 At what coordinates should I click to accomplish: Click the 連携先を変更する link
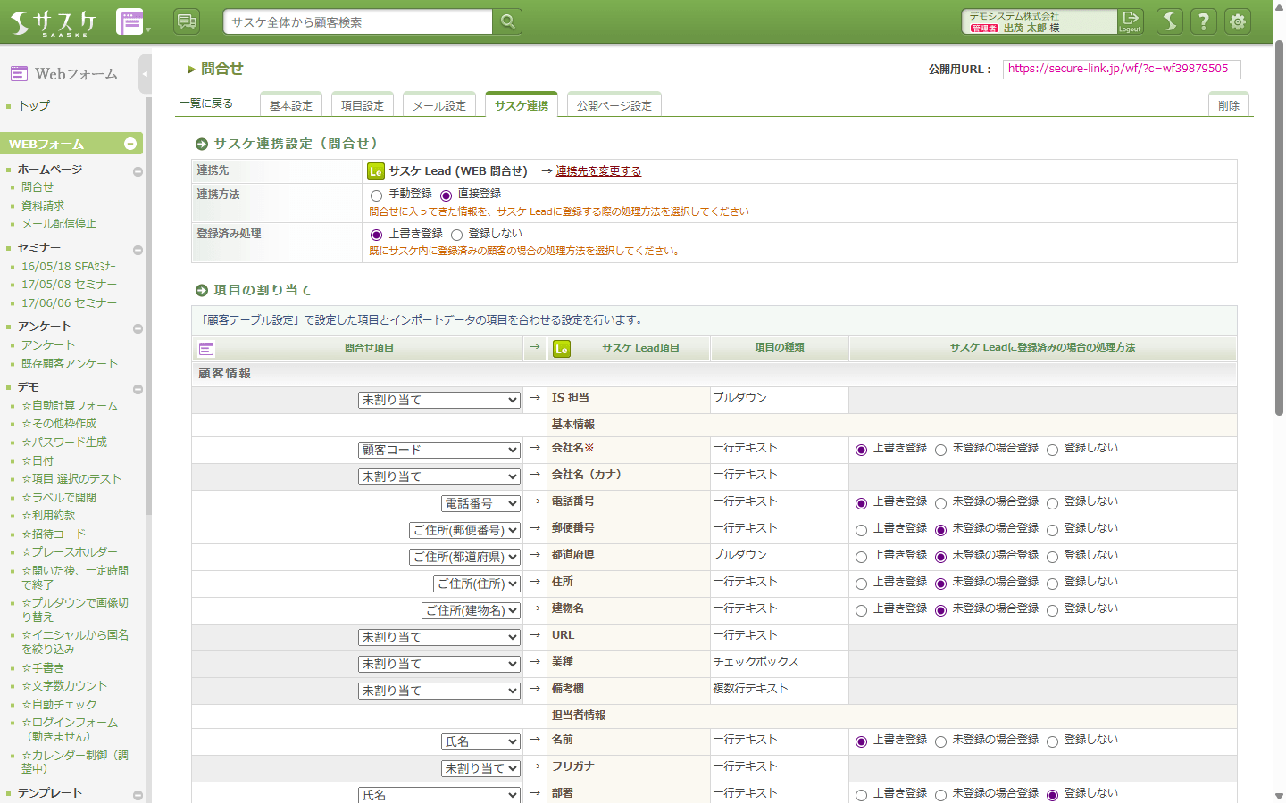coord(597,170)
